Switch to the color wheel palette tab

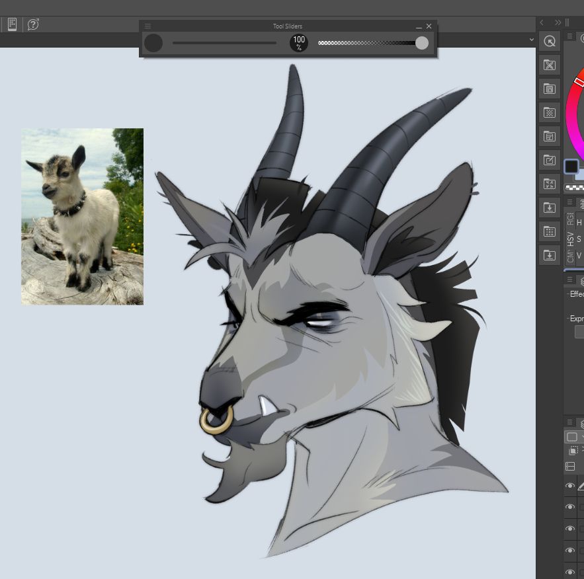581,37
